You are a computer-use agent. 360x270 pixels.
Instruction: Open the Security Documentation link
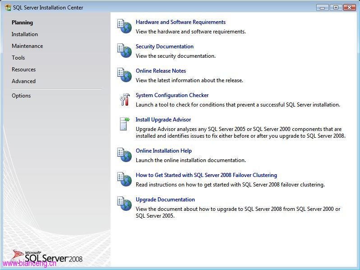(x=165, y=47)
